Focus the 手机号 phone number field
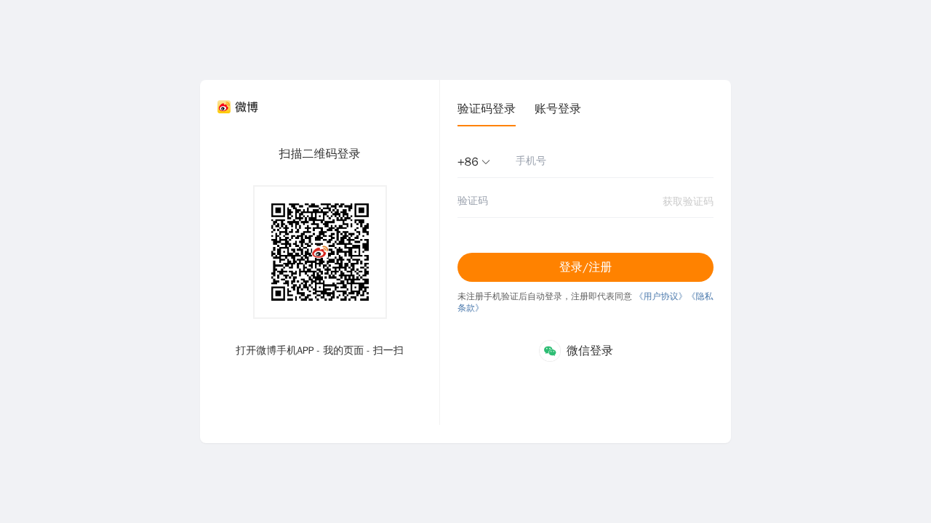 click(x=611, y=161)
